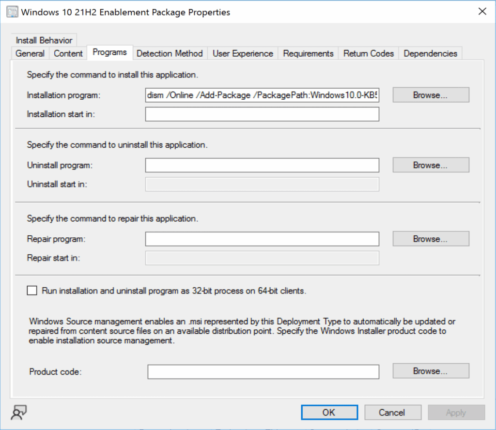496x430 pixels.
Task: Browse for an uninstall program
Action: 430,165
